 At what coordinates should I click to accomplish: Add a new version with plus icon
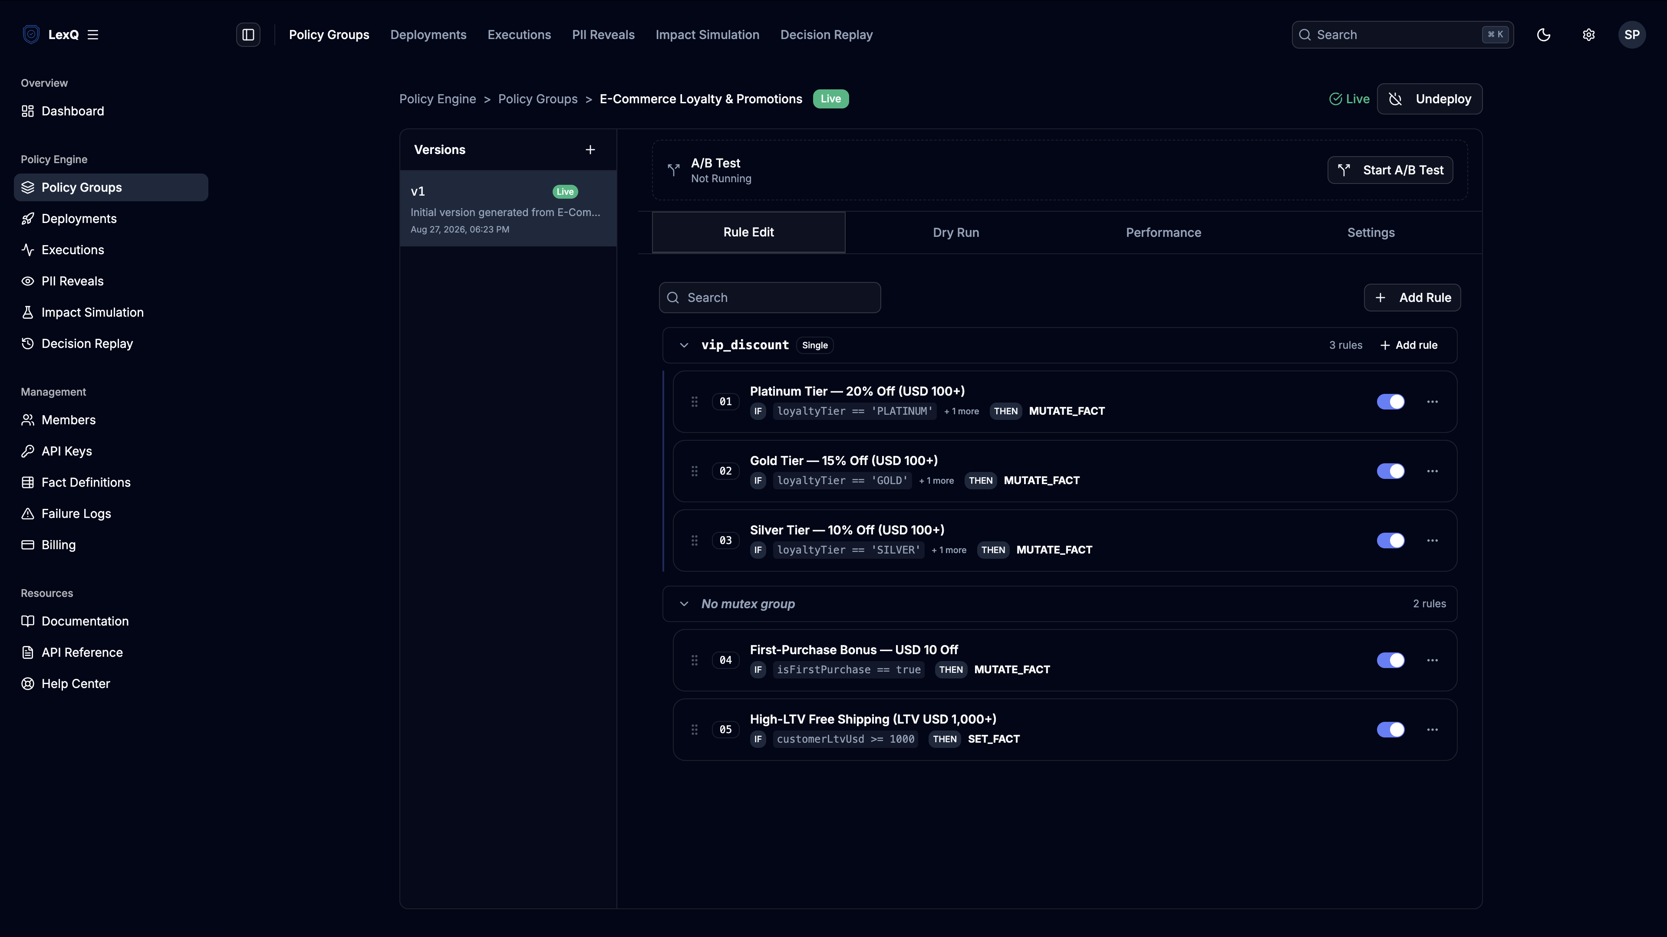[x=590, y=150]
